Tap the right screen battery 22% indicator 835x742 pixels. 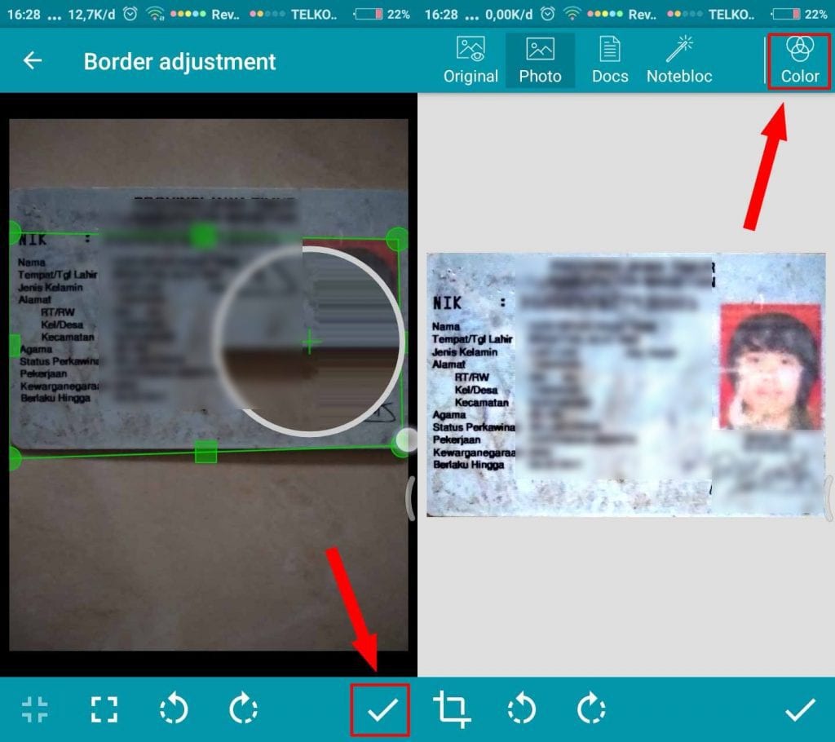point(799,14)
